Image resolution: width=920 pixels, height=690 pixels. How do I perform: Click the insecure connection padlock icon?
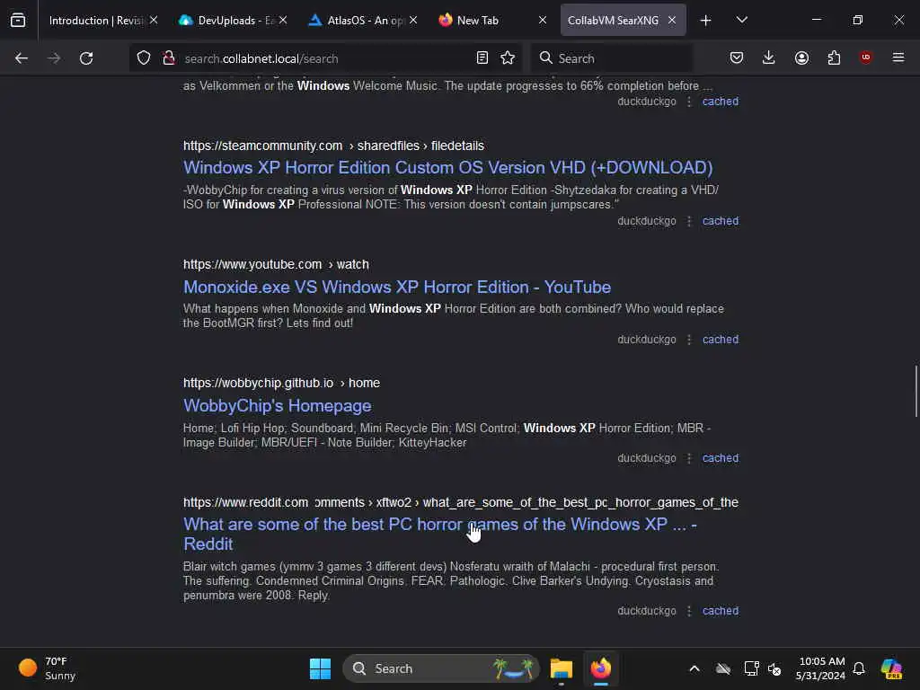(x=169, y=58)
